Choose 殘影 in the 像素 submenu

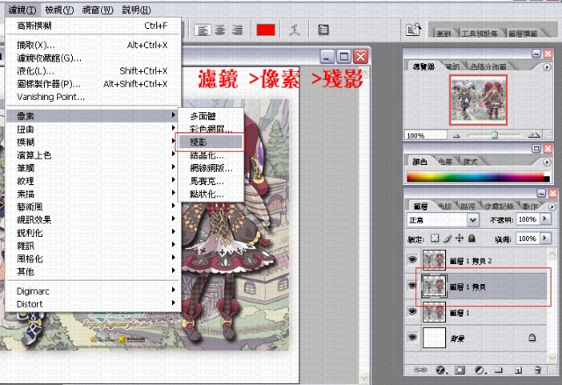[211, 142]
